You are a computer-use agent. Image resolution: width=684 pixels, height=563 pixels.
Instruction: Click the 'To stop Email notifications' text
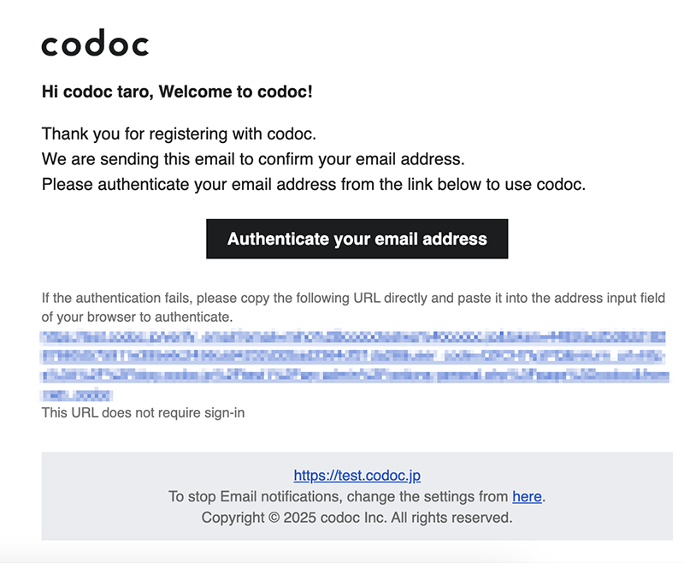339,496
